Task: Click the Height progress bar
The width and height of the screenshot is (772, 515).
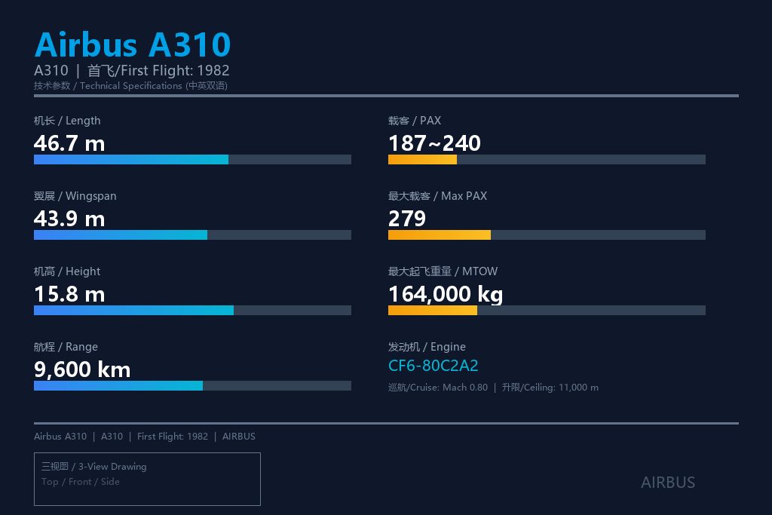Action: (x=192, y=310)
